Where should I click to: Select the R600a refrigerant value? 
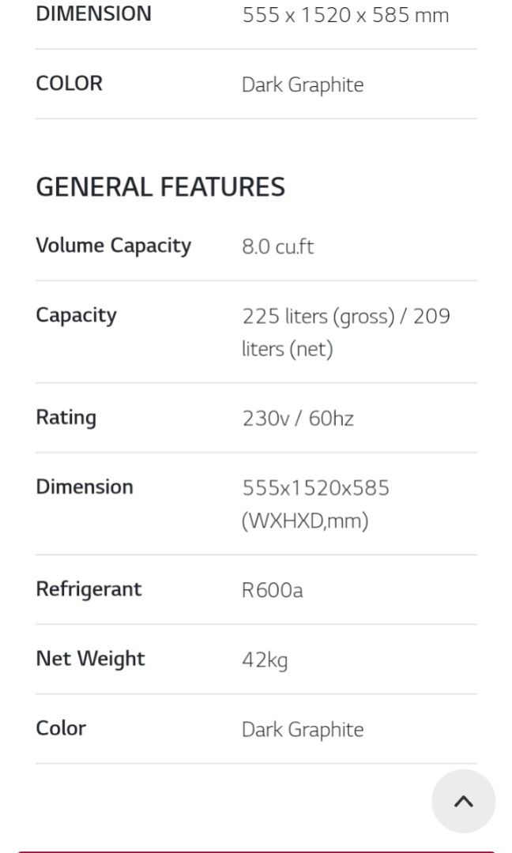coord(272,589)
